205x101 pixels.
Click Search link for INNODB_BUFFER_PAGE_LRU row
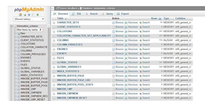[146, 80]
